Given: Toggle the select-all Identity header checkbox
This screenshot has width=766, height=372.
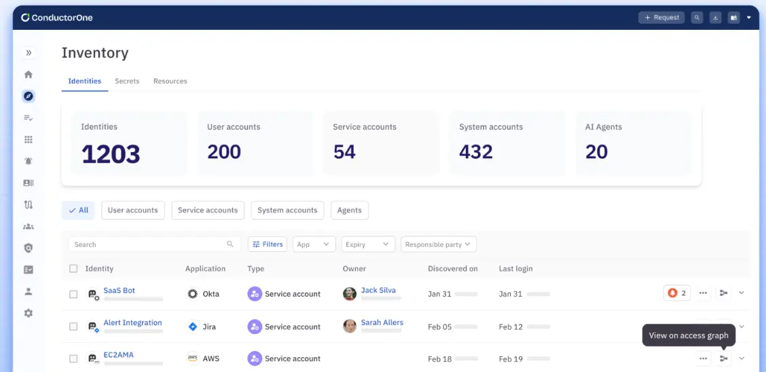Looking at the screenshot, I should coord(73,269).
